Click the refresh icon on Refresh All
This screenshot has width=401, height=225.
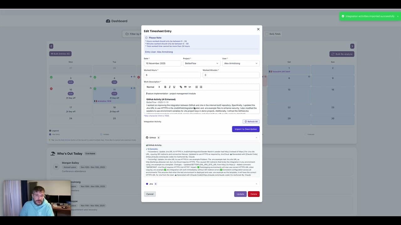246,122
